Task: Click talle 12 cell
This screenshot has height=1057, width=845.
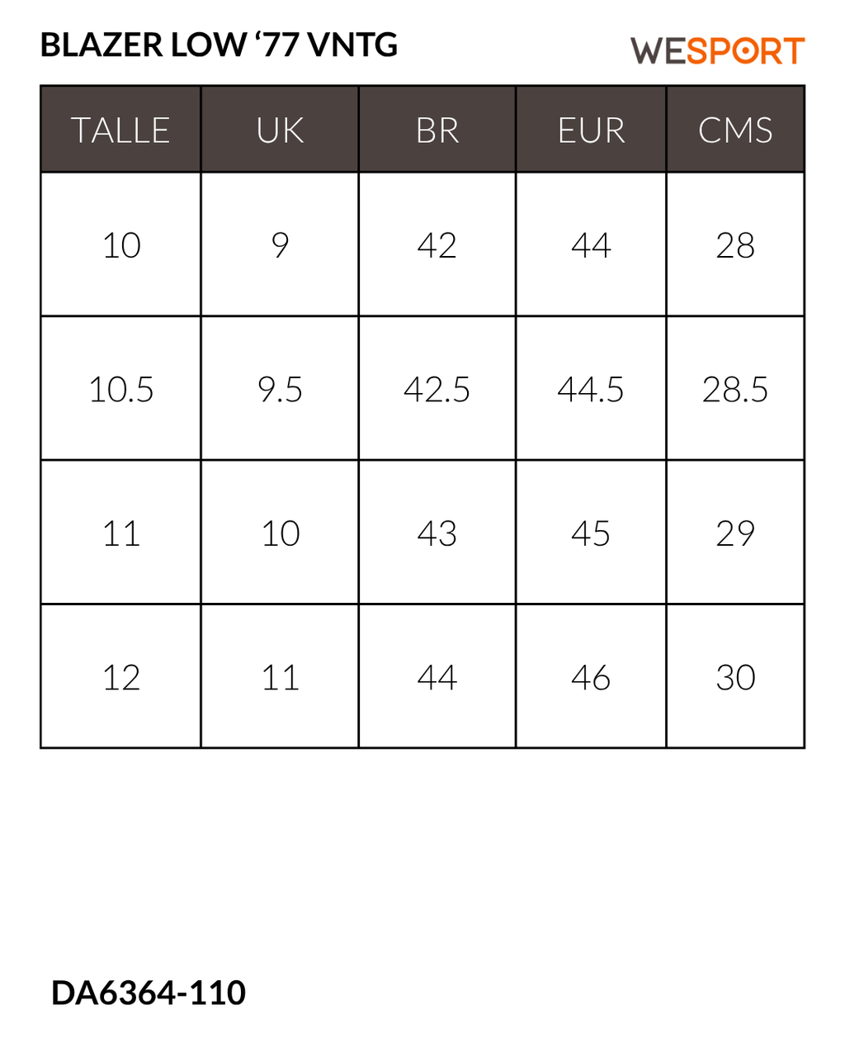Action: [x=120, y=676]
